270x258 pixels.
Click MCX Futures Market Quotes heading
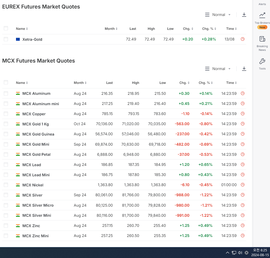click(38, 61)
